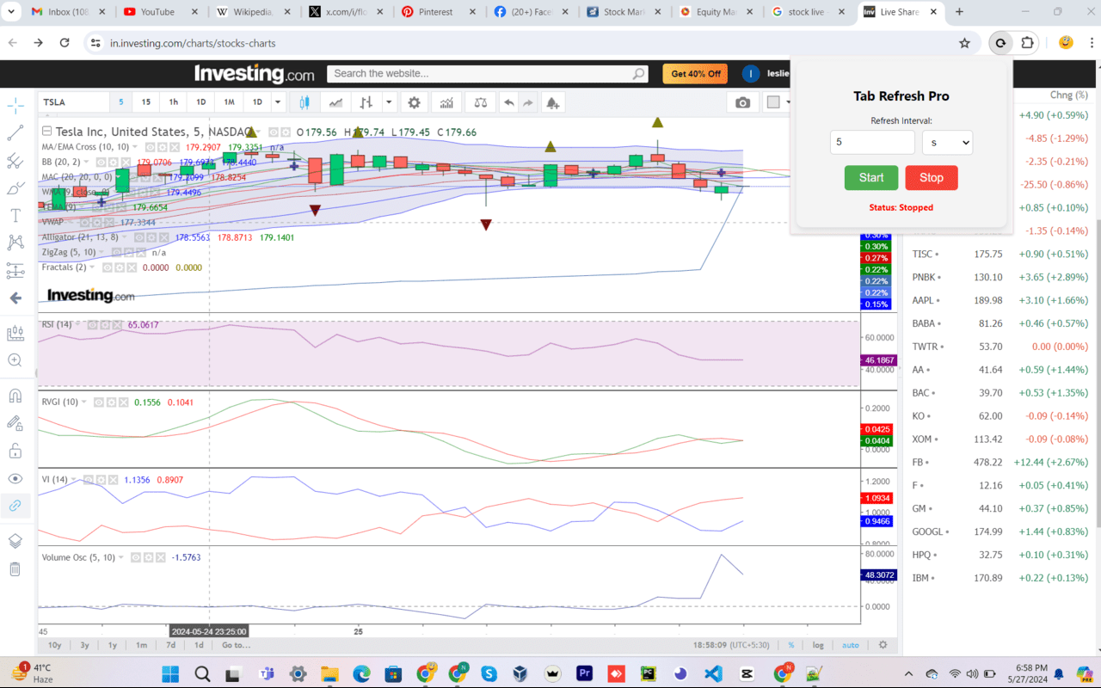Open the object tree layers icon
This screenshot has width=1101, height=688.
point(15,541)
